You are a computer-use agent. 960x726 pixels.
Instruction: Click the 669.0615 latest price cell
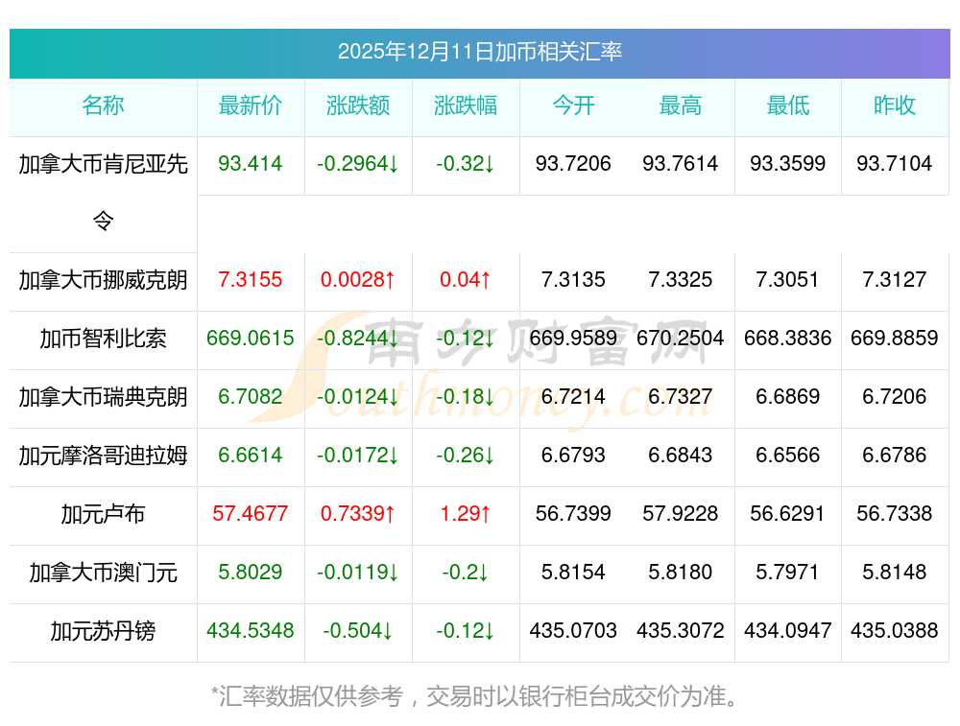coord(251,339)
